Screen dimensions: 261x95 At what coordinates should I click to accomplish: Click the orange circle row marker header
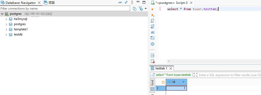163,82
